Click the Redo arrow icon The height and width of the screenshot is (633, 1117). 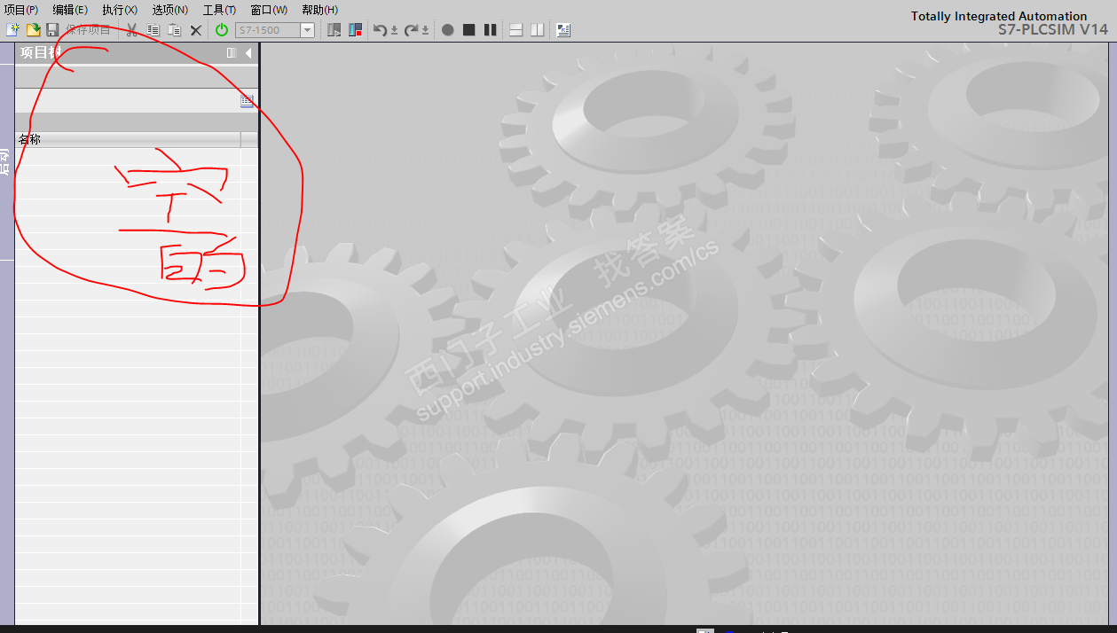click(x=411, y=30)
